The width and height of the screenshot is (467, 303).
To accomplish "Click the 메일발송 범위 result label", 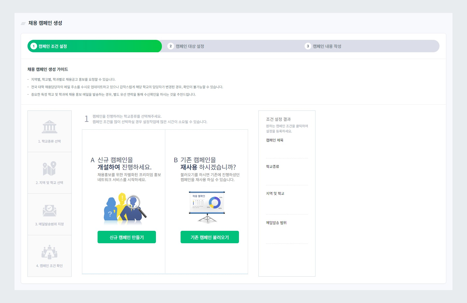I will (276, 223).
